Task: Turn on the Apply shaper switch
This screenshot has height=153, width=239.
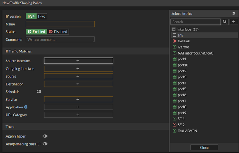Action: 45,136
